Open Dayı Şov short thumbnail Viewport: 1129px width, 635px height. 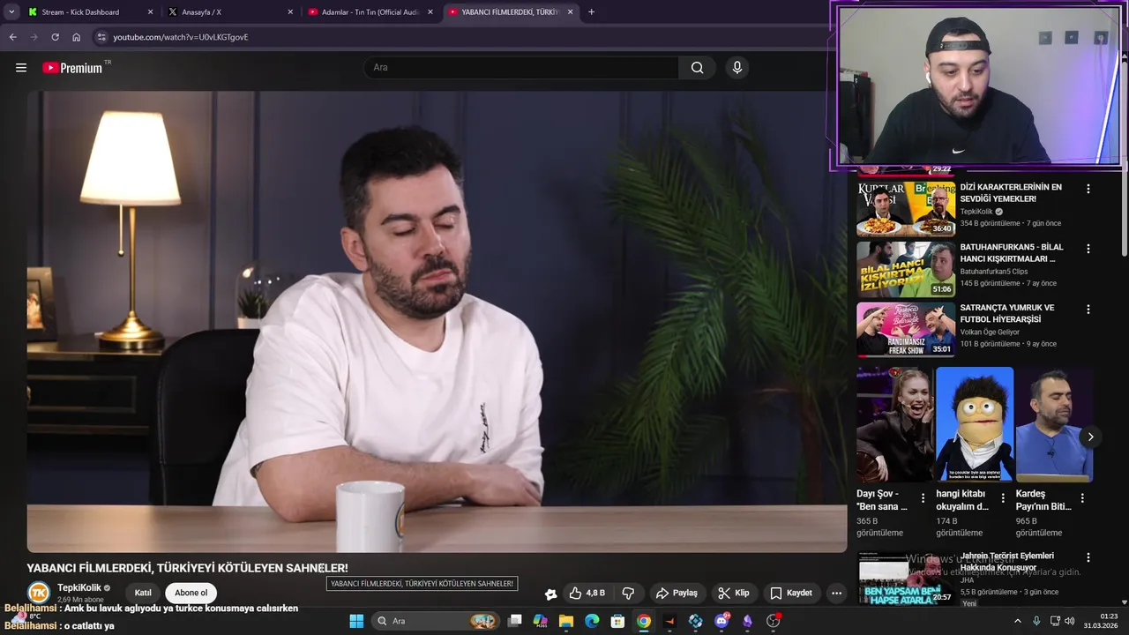895,425
